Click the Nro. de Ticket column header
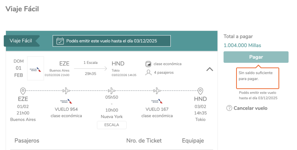 coord(144,141)
